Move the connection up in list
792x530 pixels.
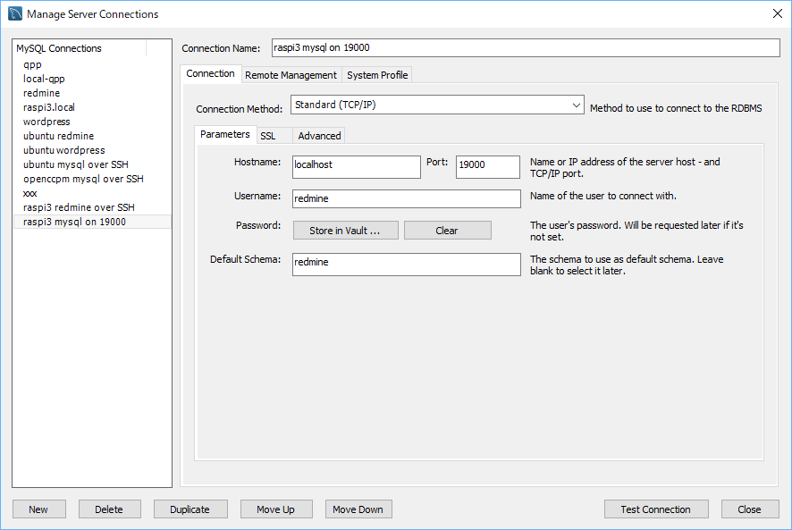coord(275,509)
